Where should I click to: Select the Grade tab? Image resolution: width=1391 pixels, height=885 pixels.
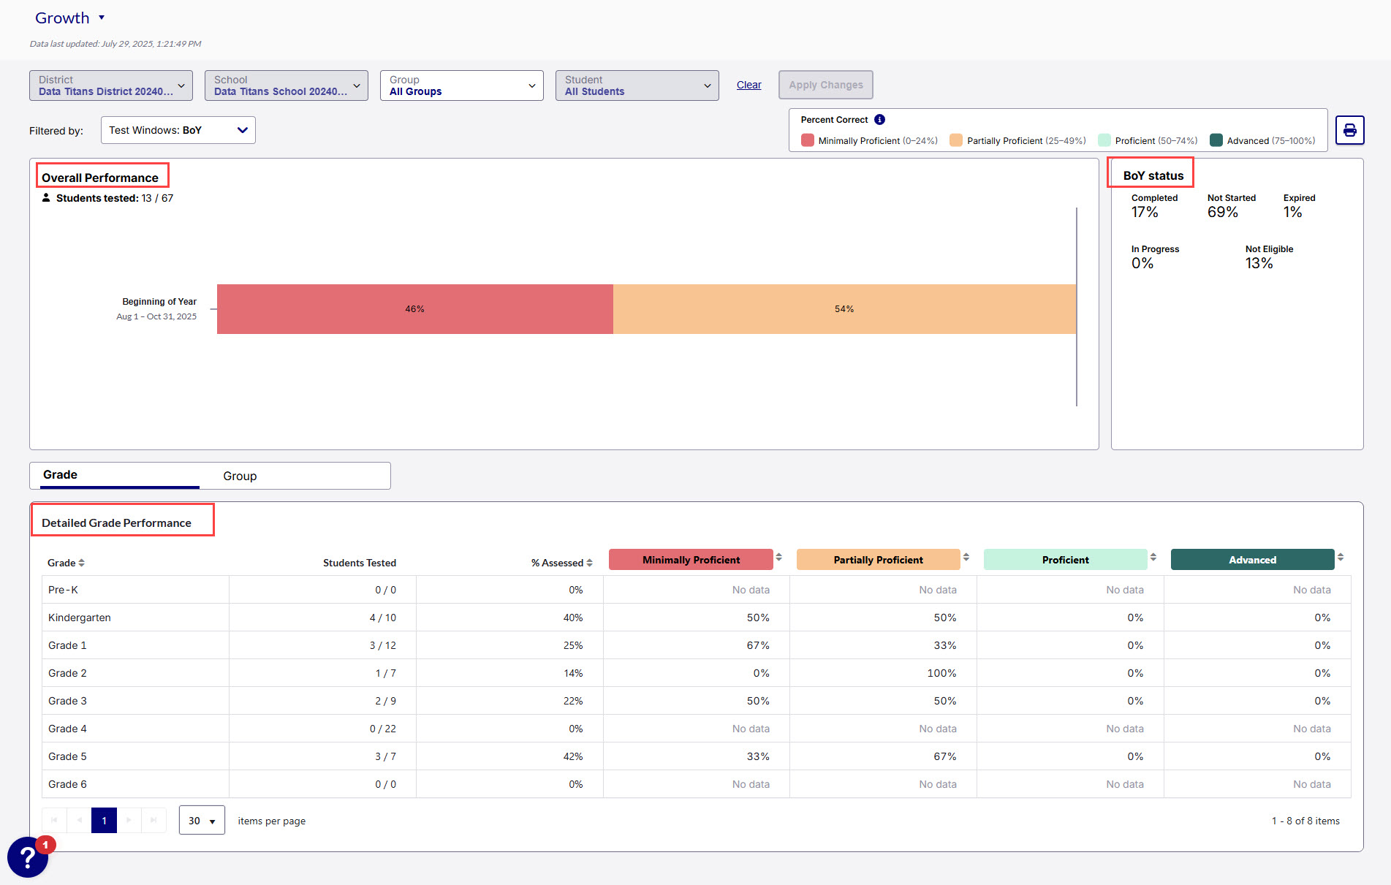[61, 475]
